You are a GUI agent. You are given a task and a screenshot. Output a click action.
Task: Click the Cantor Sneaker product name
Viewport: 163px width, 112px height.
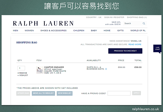(x=54, y=67)
